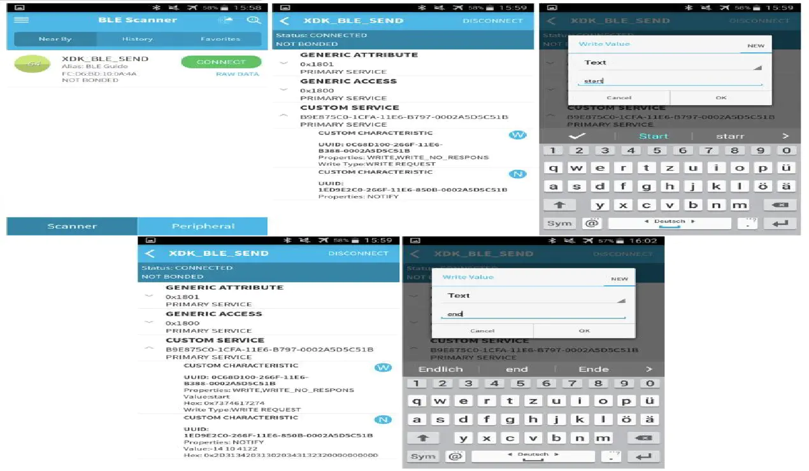Go back from services screen without Value:start
The width and height of the screenshot is (809, 471).
[284, 20]
